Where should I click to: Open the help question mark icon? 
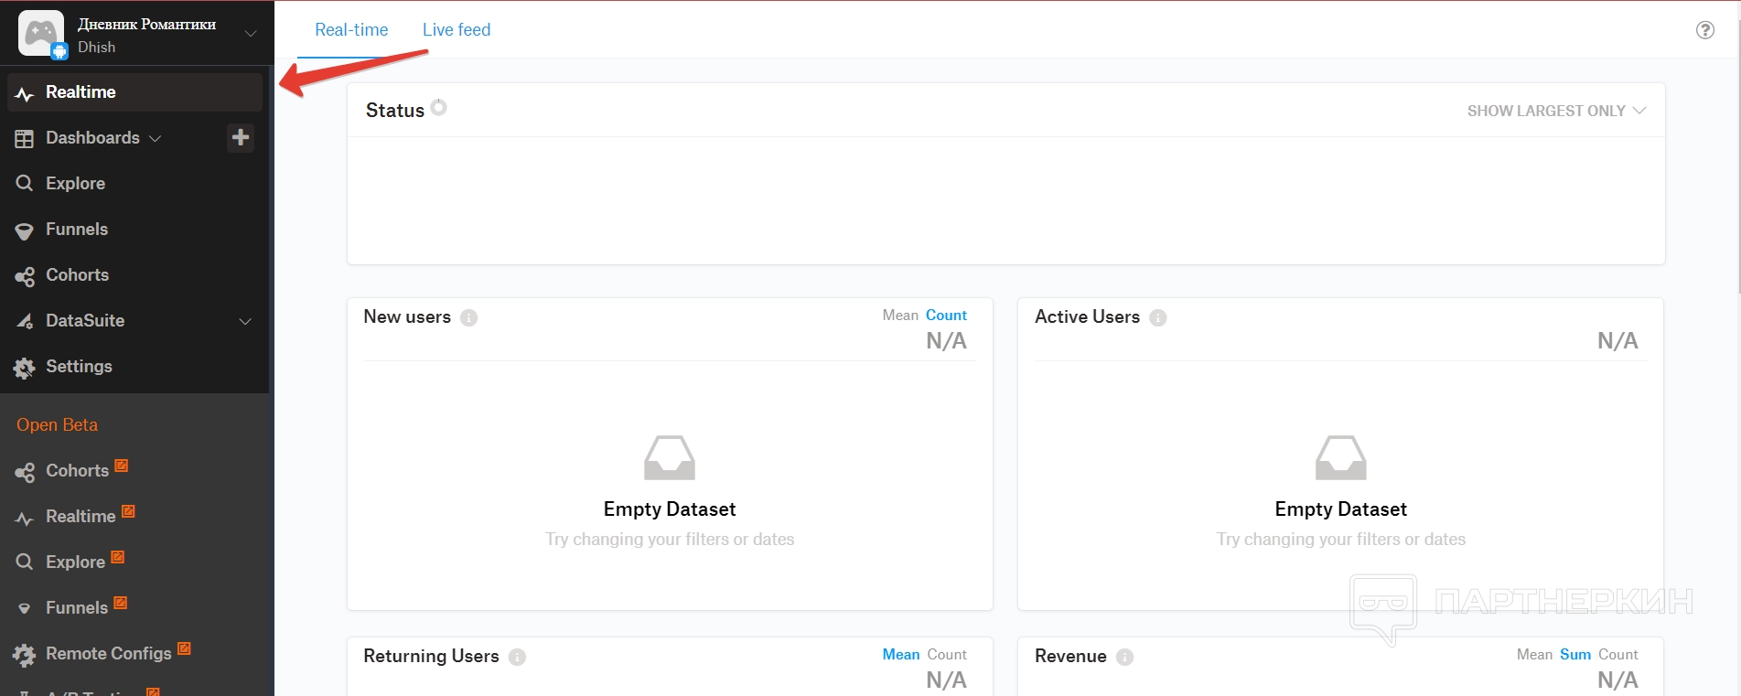click(x=1705, y=30)
